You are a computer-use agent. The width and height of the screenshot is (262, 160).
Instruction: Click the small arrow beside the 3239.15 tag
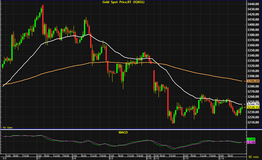245,107
